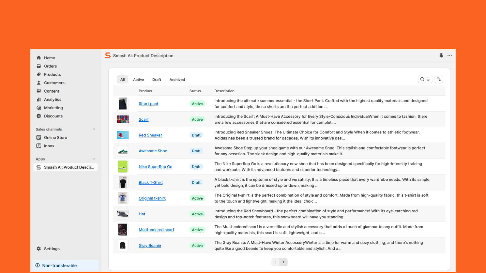Select the Archived tab
486x273 pixels.
[x=177, y=80]
